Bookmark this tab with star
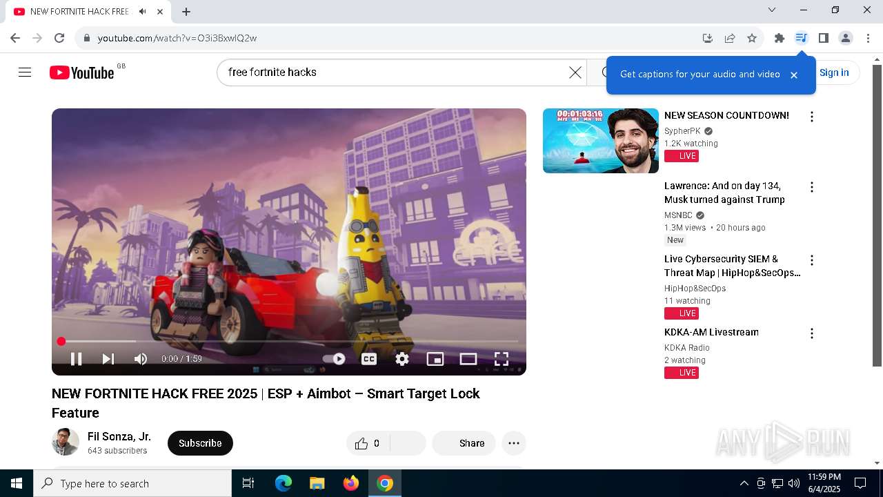This screenshot has width=883, height=497. click(x=752, y=38)
